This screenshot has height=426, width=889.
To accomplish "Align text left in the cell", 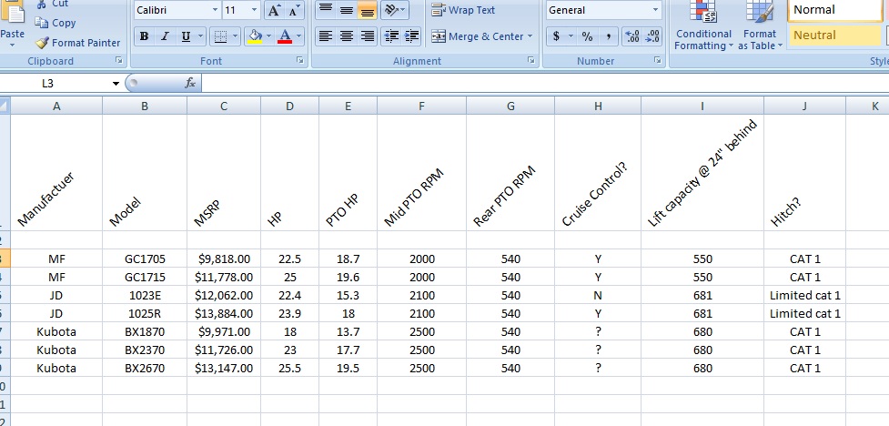I will (x=325, y=36).
